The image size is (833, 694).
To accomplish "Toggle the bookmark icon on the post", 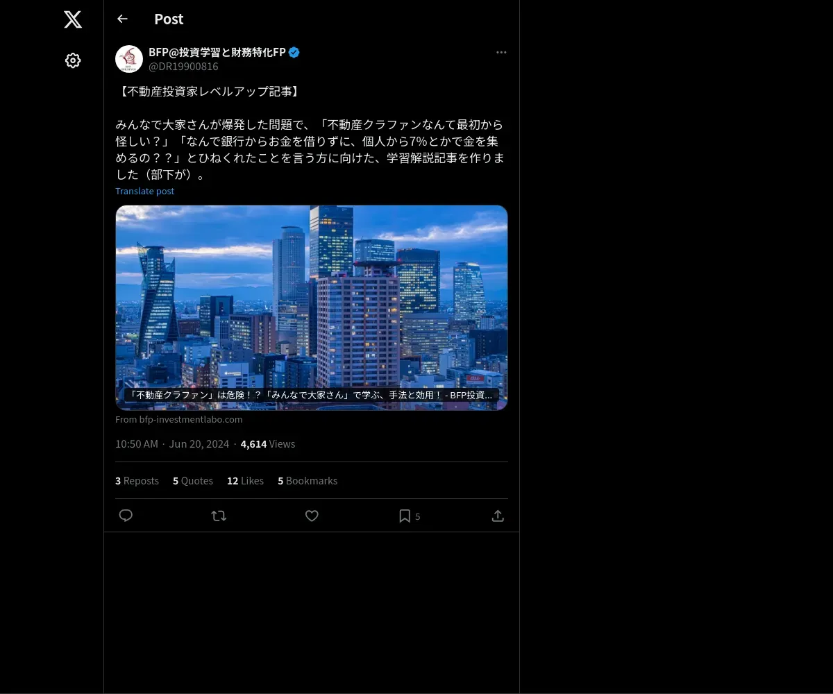I will (x=405, y=516).
